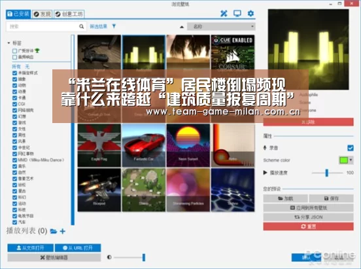Click the 分享 JSON share button

click(x=308, y=217)
